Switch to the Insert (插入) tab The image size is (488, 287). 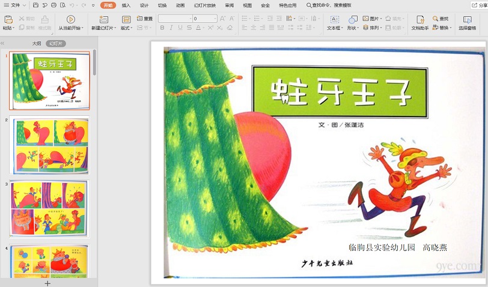(x=126, y=5)
